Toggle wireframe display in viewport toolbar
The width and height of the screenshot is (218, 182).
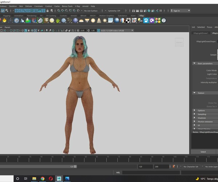(23, 30)
